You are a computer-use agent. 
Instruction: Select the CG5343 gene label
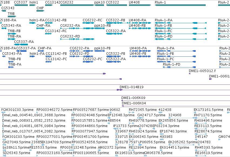[x=8, y=8]
